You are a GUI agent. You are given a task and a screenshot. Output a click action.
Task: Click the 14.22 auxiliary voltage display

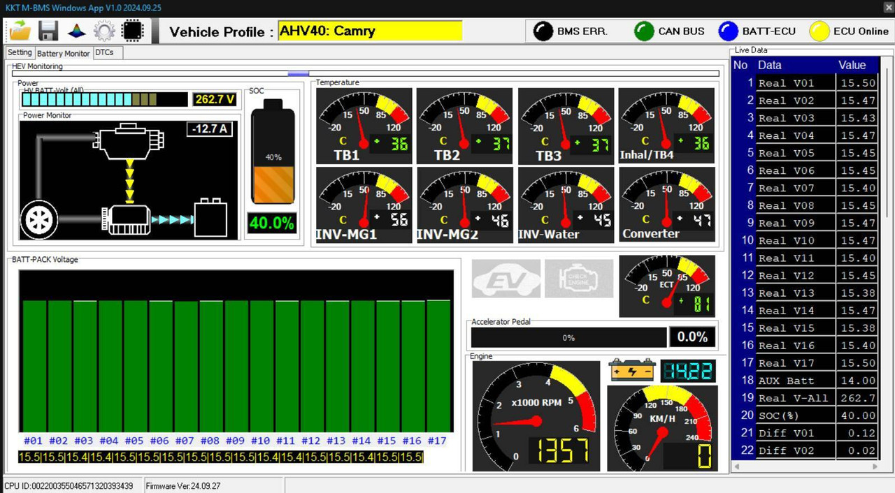(x=688, y=371)
